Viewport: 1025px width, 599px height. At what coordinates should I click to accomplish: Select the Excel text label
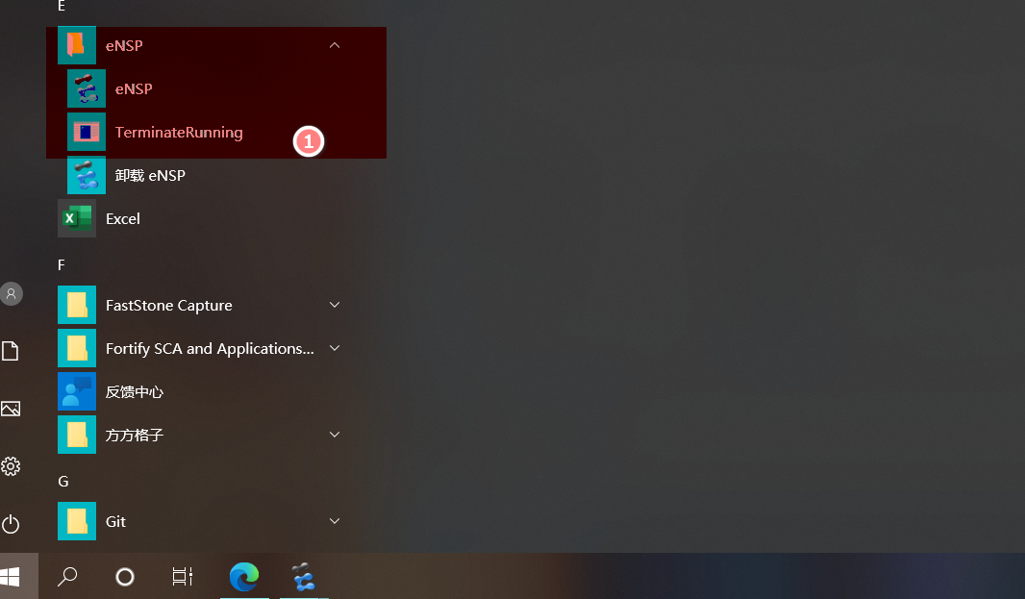(x=123, y=218)
